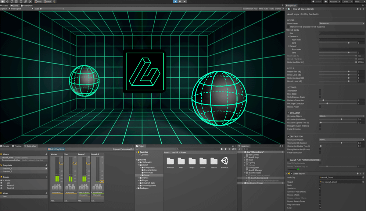Expand the Packages folder in Project

[136, 188]
